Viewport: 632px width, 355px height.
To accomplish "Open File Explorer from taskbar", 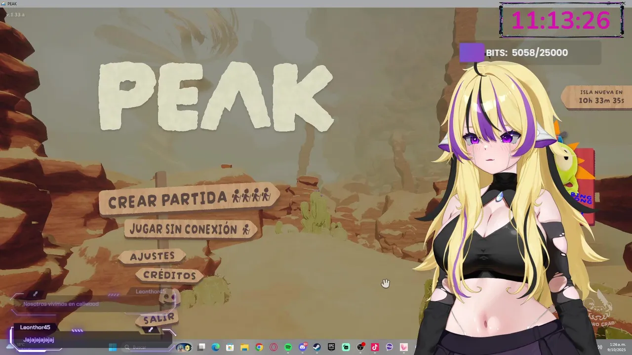I will pyautogui.click(x=244, y=347).
